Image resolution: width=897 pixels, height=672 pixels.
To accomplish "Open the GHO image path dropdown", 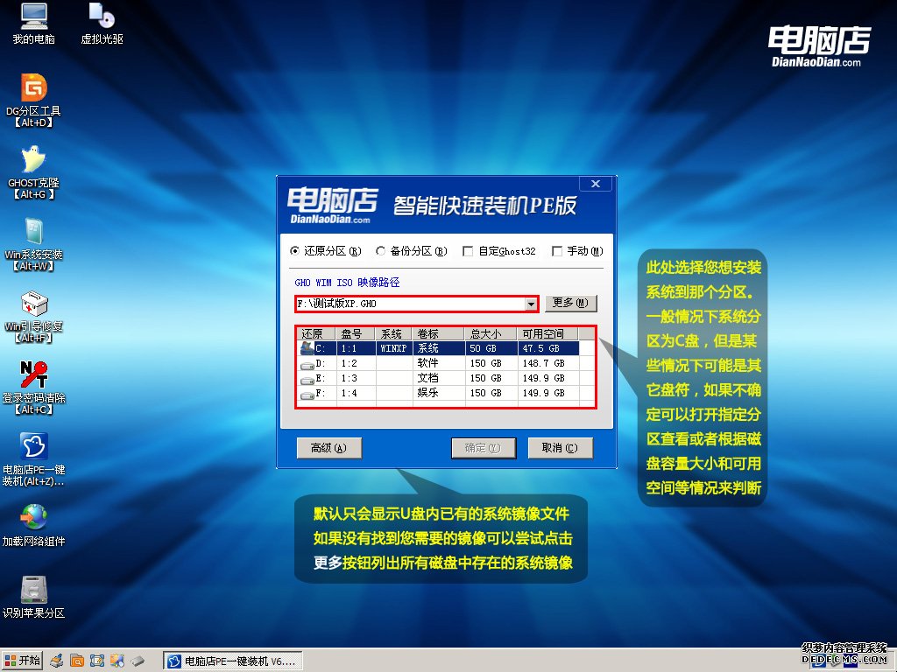I will coord(530,303).
